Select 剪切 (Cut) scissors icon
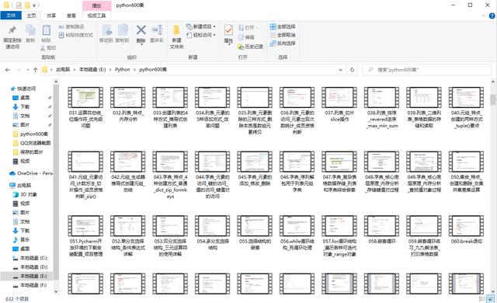This screenshot has height=303, width=497. [48, 48]
